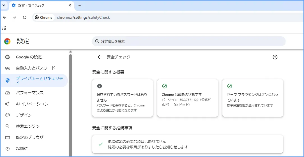Go back with browser back arrow

(5, 17)
